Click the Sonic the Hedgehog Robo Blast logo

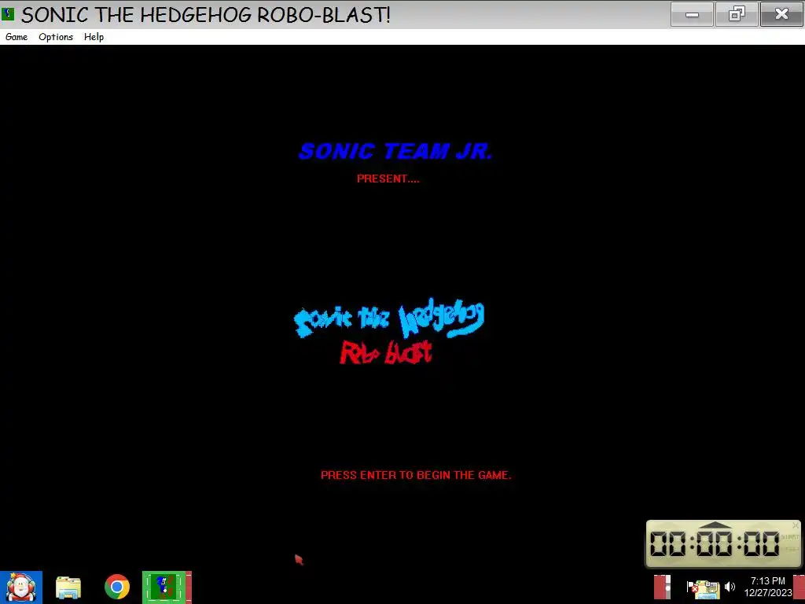[x=389, y=331]
